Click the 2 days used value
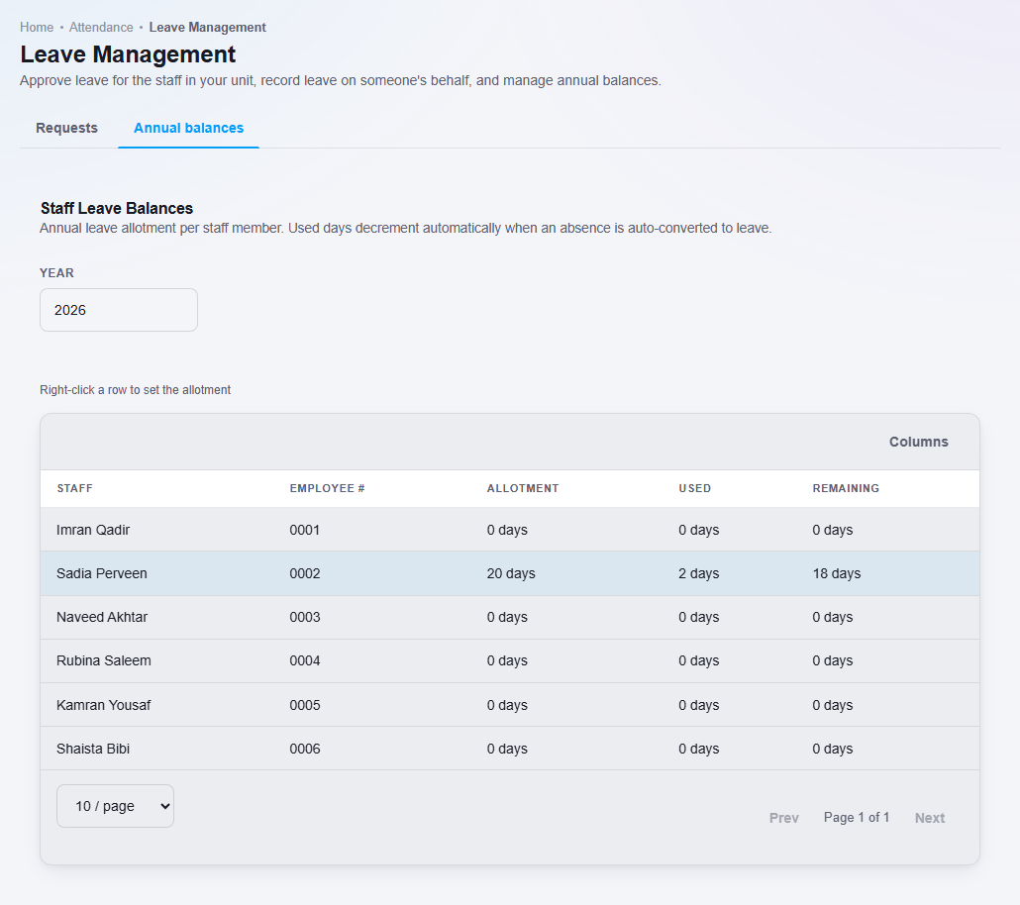1020x905 pixels. pos(698,574)
